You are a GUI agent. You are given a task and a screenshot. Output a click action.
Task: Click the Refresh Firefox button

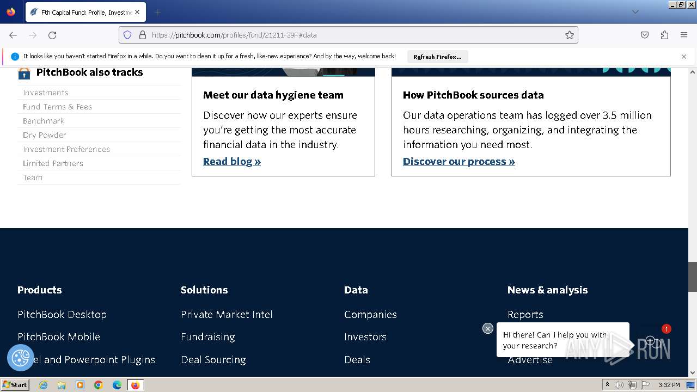tap(437, 57)
